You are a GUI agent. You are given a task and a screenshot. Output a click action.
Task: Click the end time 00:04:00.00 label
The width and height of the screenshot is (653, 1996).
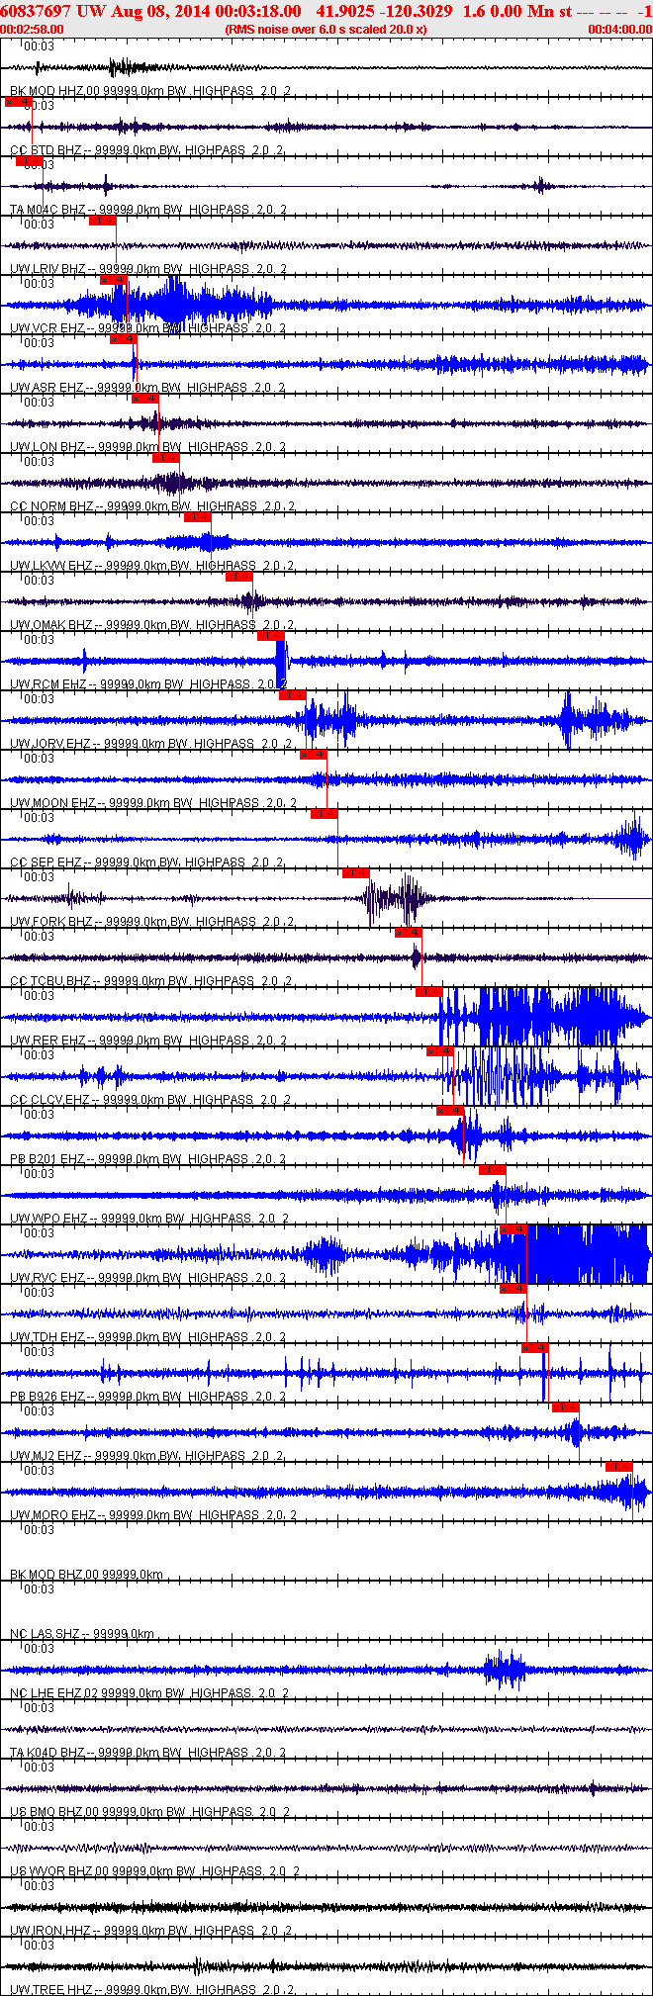(619, 30)
